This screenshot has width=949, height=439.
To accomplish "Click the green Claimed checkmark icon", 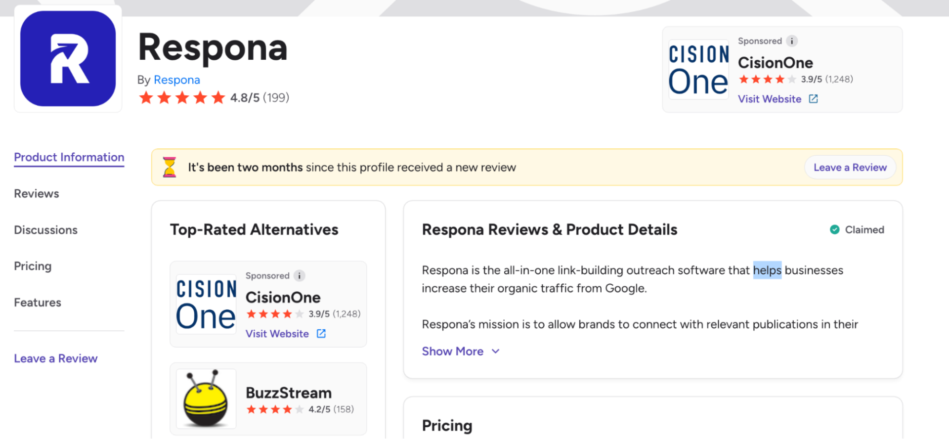I will 835,229.
